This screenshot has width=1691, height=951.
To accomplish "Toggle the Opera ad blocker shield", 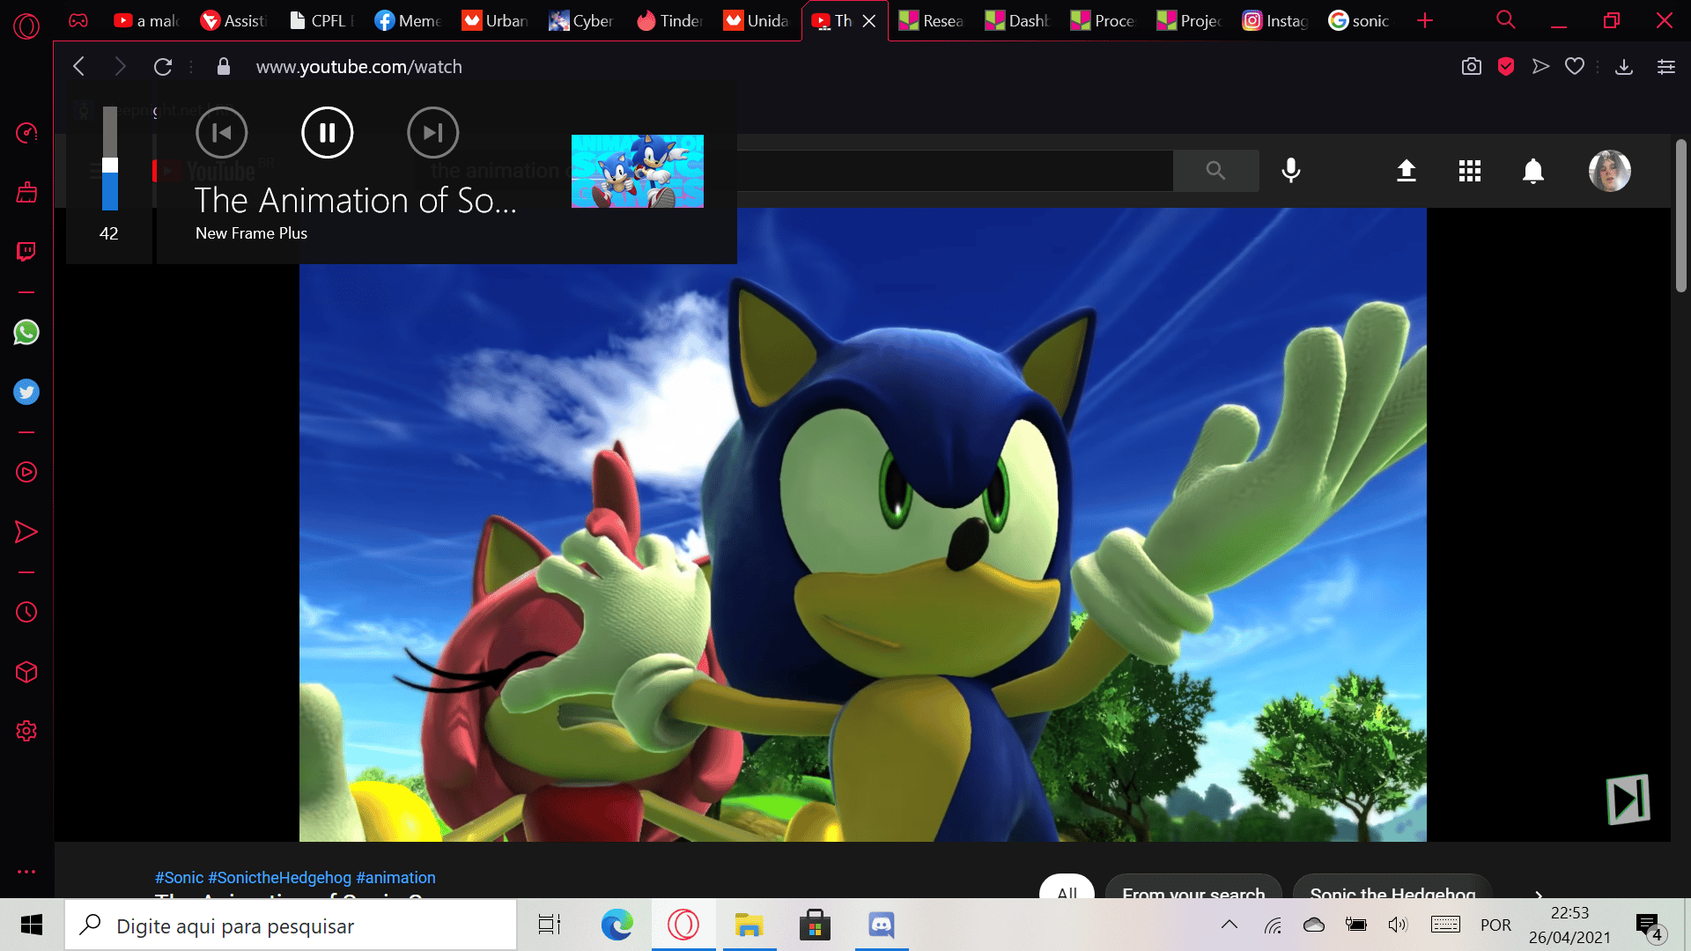I will 1506,67.
